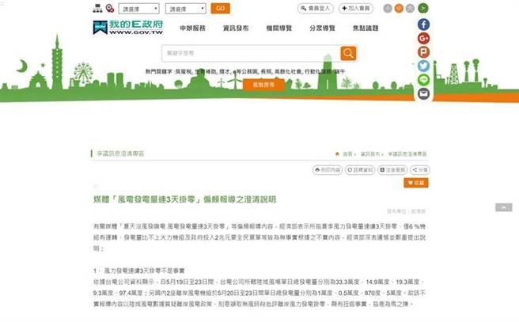This screenshot has height=322, width=519.
Task: Click the orange 進階搜尋 button
Action: [246, 84]
